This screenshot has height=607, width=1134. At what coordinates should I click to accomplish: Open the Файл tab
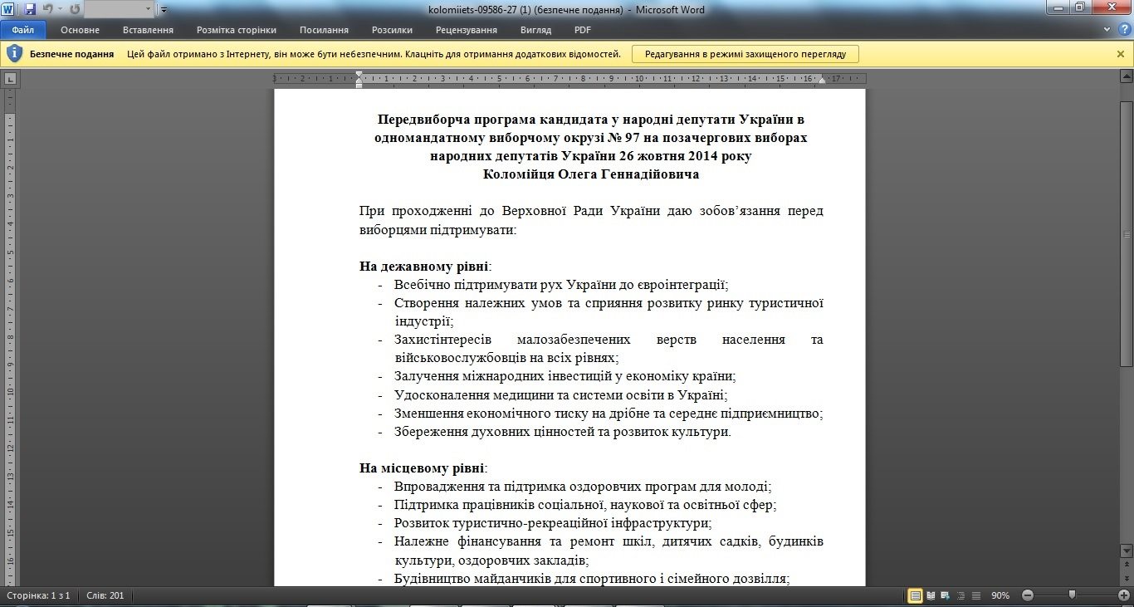click(23, 29)
